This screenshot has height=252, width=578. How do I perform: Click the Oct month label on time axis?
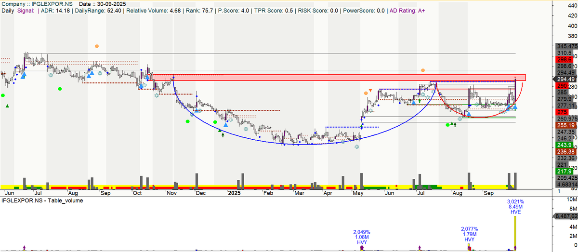point(138,193)
